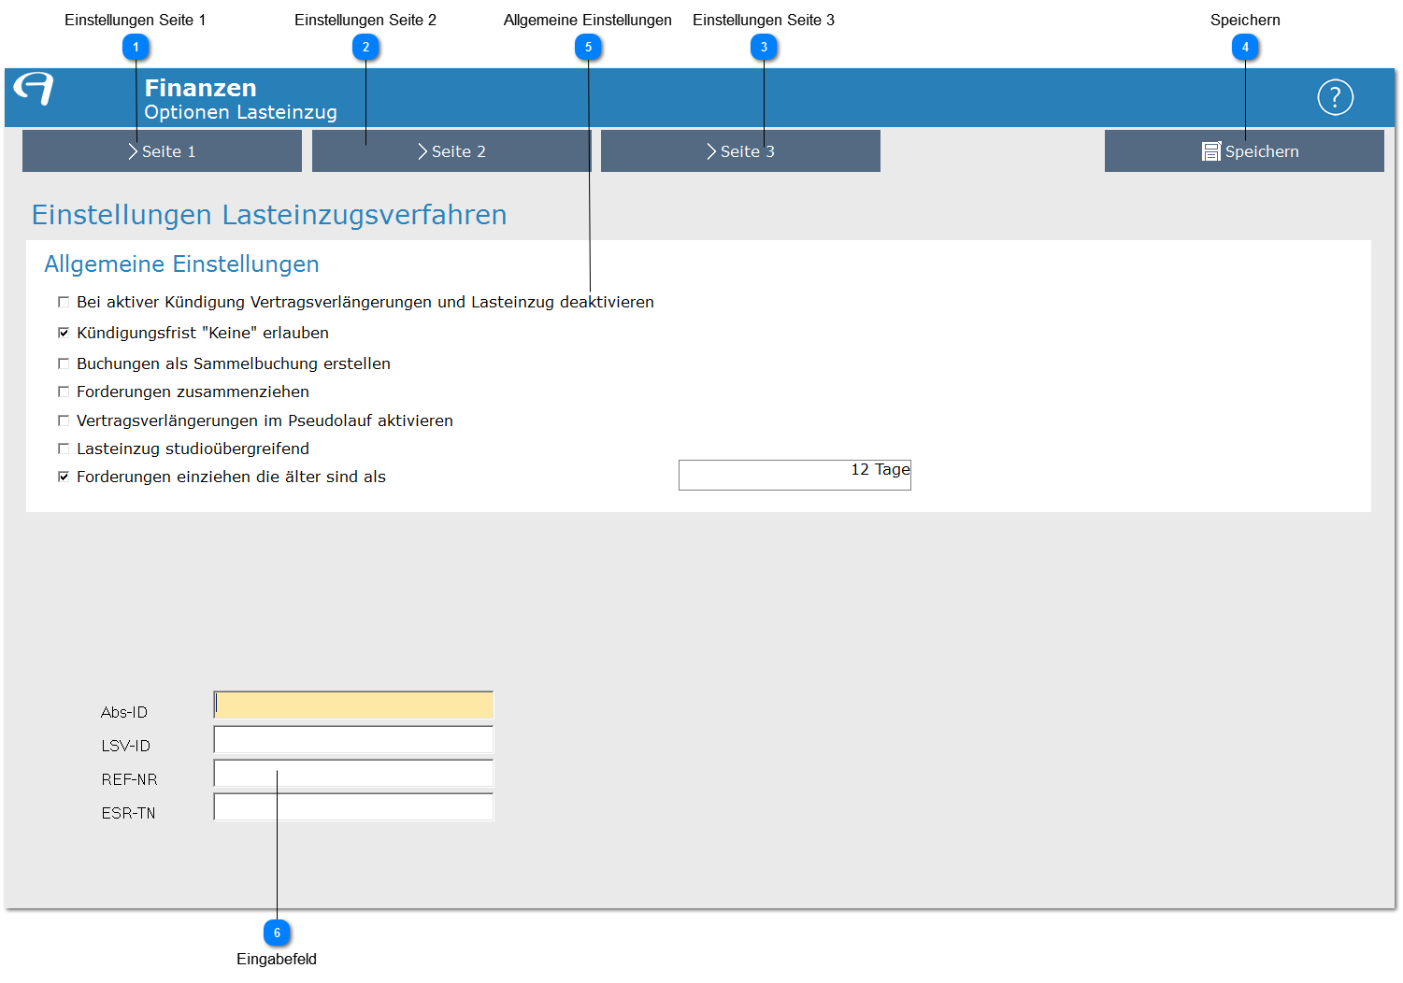Select the REF-NR input field
Viewport: 1403px width, 983px height.
click(x=353, y=773)
